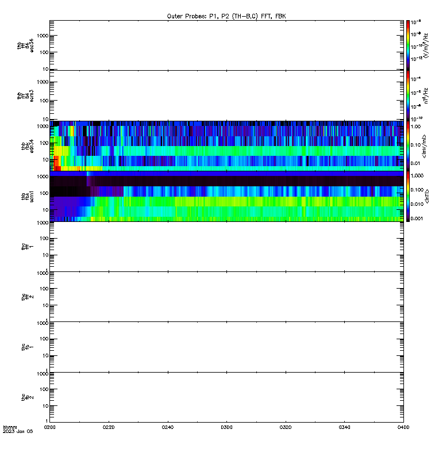This screenshot has height=460, width=431.
Task: Click the plot title 'Outer Probes: P1, P2 (TH-B,C) FFT, FBK'
Action: point(226,16)
